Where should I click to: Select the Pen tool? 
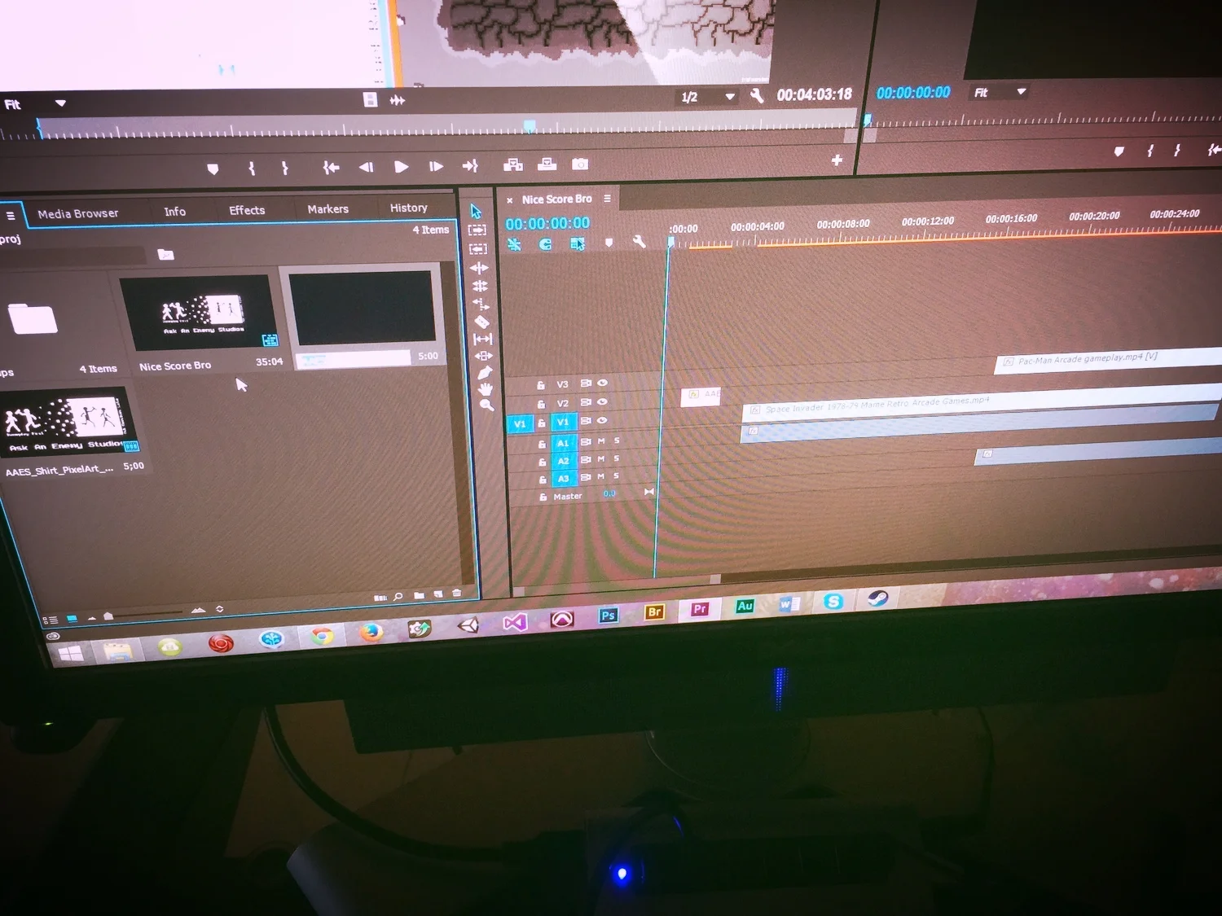click(486, 373)
